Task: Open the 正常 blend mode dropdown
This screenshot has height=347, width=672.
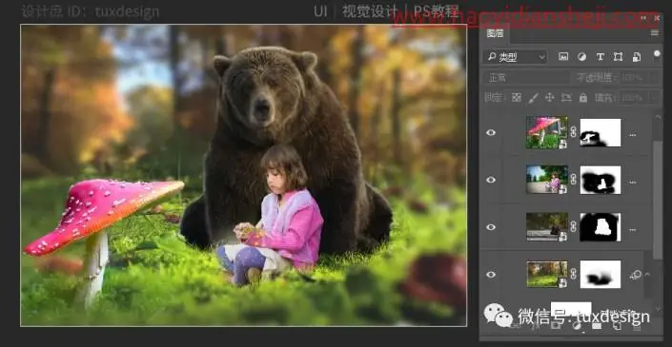Action: 526,77
